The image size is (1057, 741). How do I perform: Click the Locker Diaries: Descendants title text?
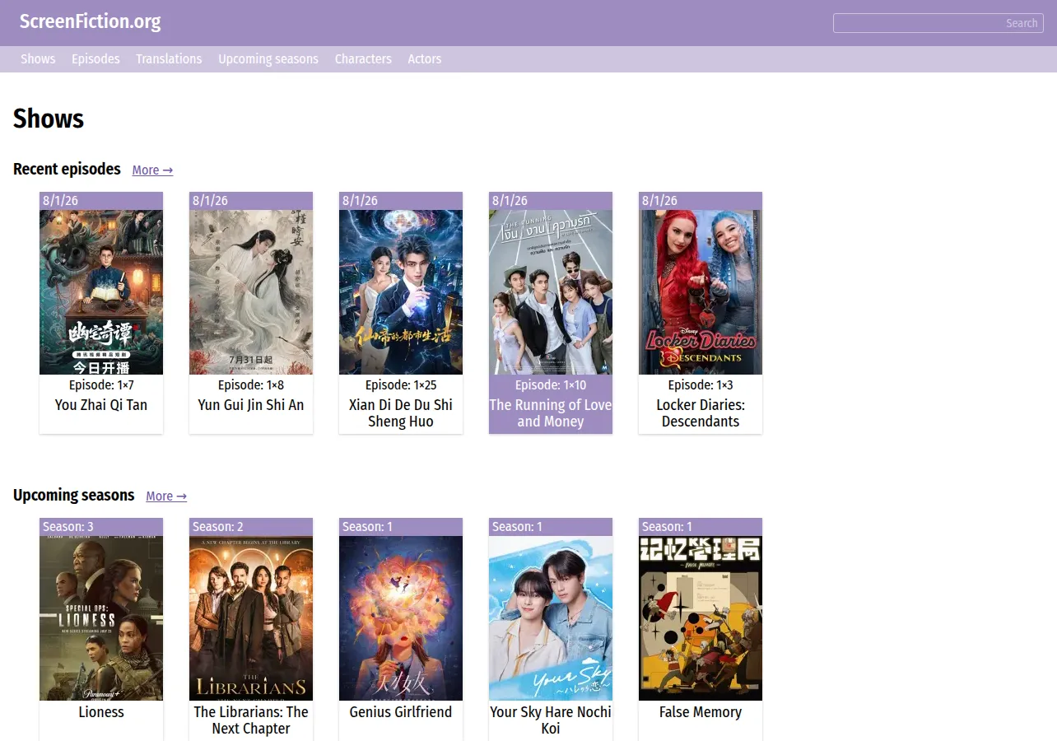(x=701, y=413)
